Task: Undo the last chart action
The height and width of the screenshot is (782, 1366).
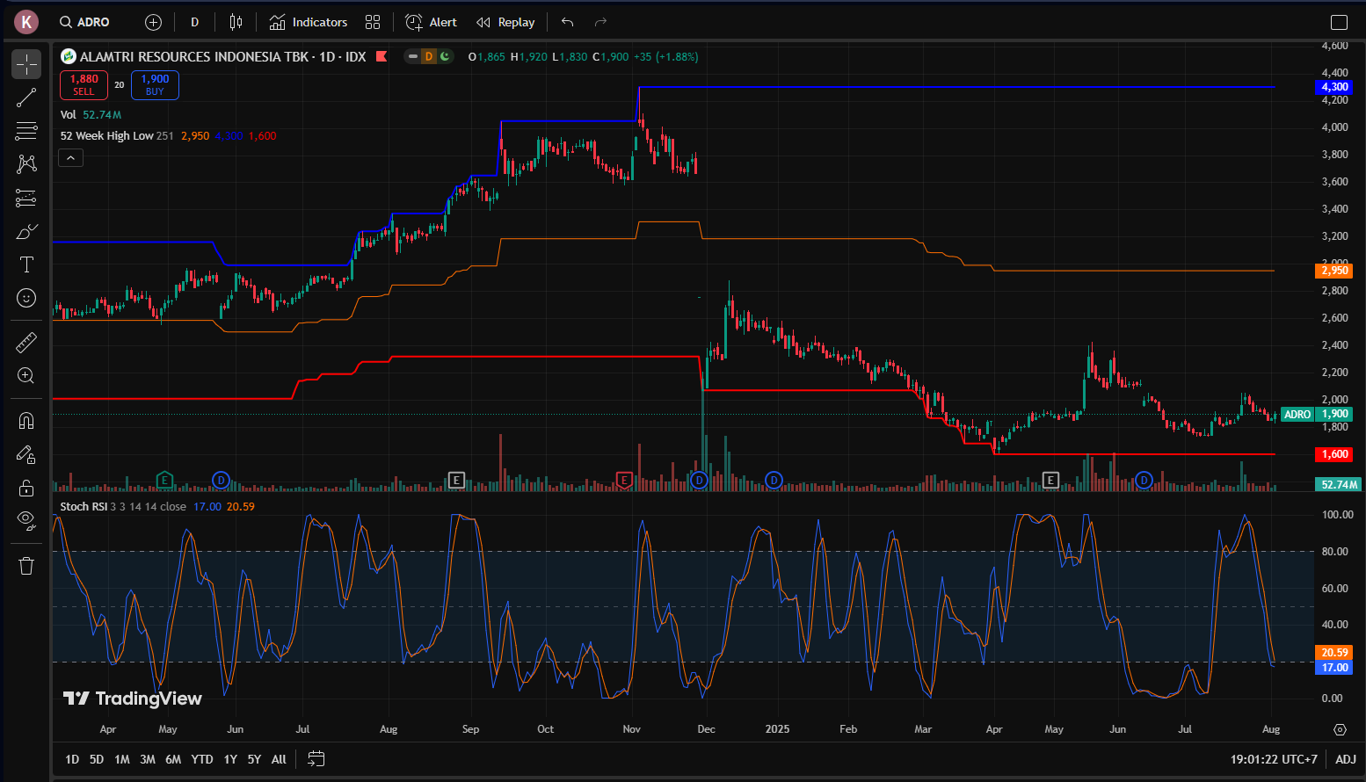Action: pyautogui.click(x=567, y=22)
